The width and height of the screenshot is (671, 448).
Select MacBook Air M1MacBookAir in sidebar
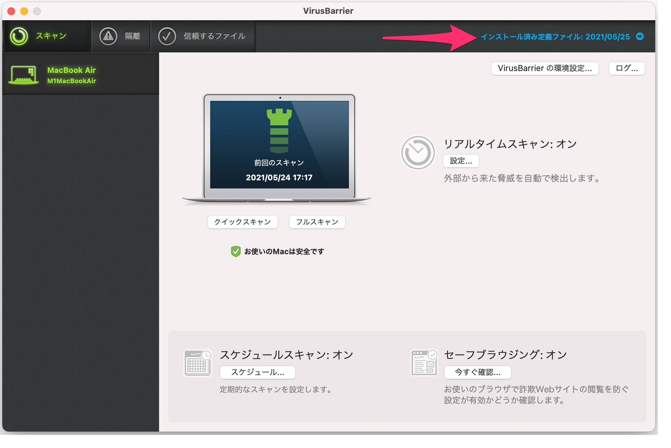[81, 74]
